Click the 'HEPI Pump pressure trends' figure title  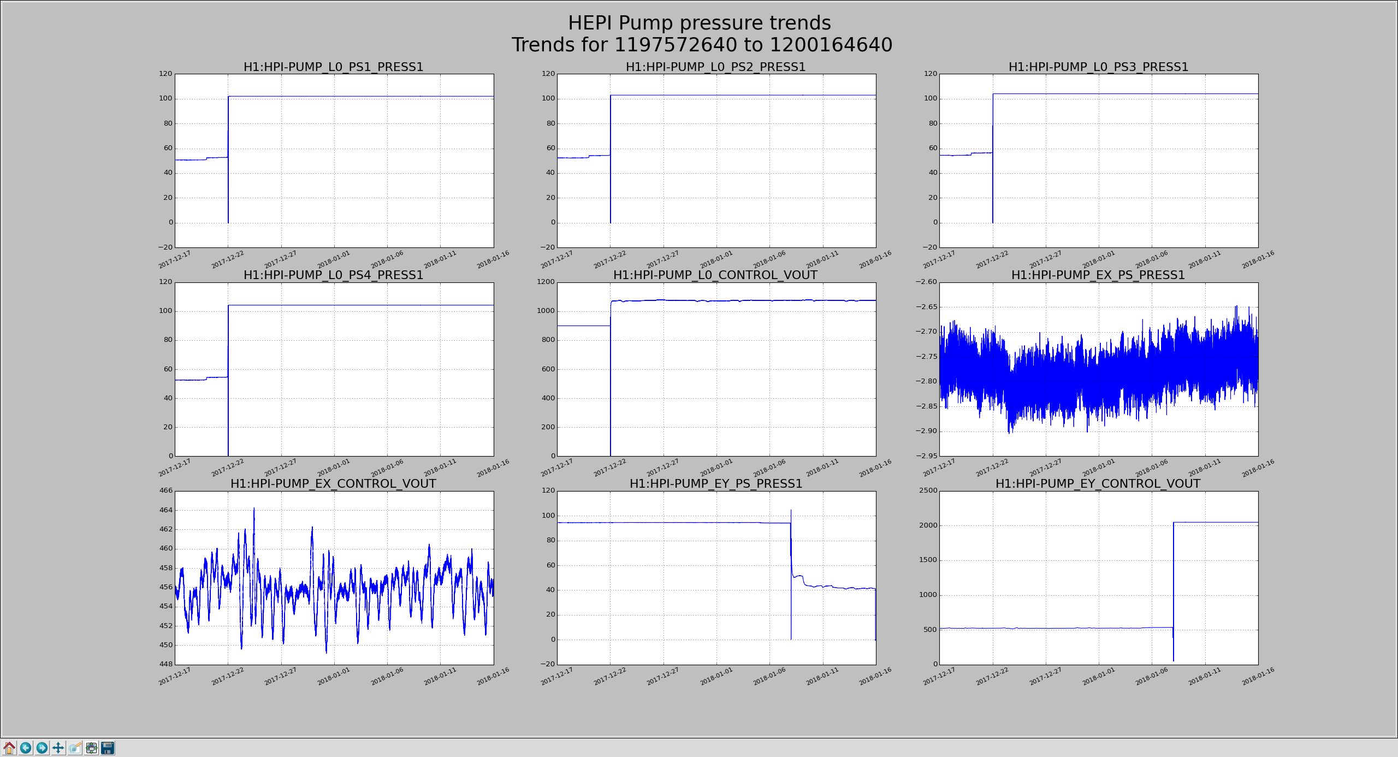699,23
